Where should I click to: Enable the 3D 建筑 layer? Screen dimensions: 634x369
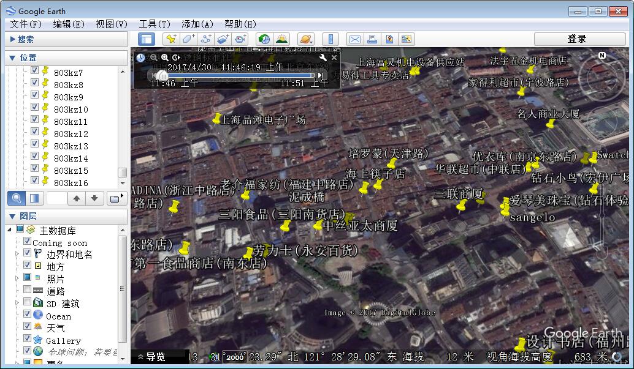(27, 302)
